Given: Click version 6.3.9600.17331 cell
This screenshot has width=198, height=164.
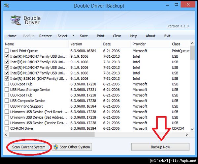Looking at the screenshot, I should (83, 90).
